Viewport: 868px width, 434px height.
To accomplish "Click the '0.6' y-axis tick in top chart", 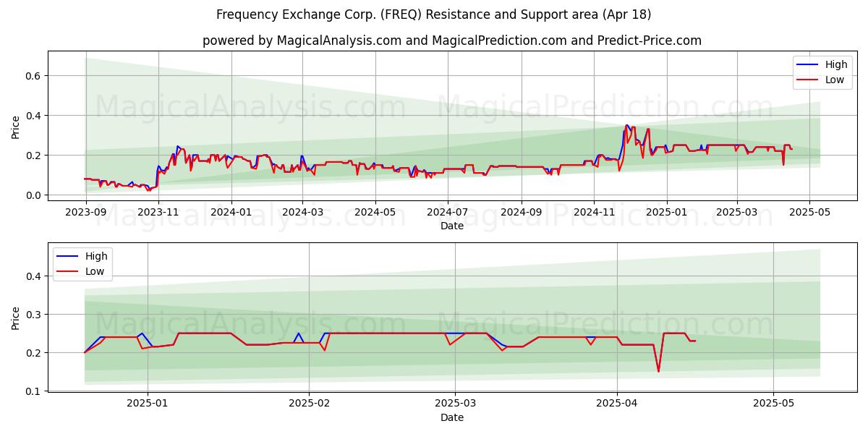I will (35, 76).
